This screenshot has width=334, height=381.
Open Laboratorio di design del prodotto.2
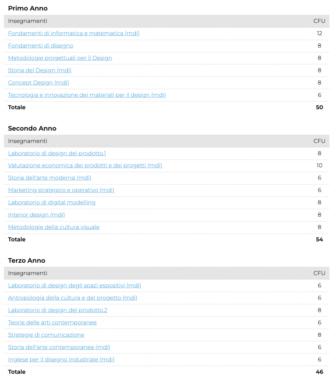tap(58, 310)
